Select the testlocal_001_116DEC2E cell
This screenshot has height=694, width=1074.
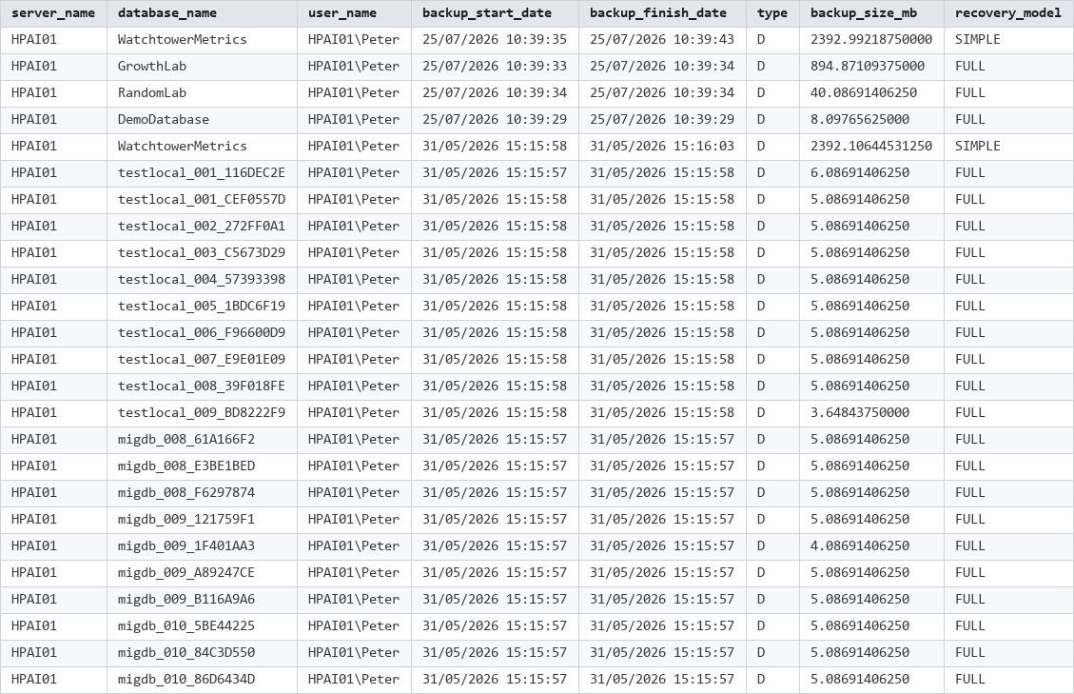[202, 173]
